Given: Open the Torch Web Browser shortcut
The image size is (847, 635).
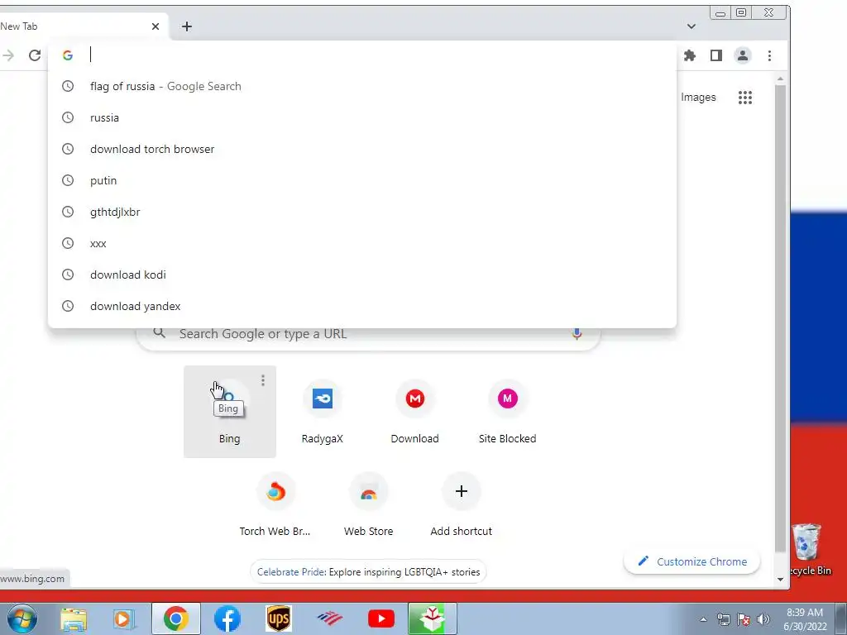Looking at the screenshot, I should [275, 504].
